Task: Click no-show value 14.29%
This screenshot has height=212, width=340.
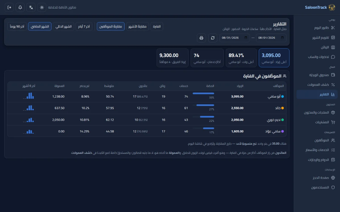Action: pos(85,131)
